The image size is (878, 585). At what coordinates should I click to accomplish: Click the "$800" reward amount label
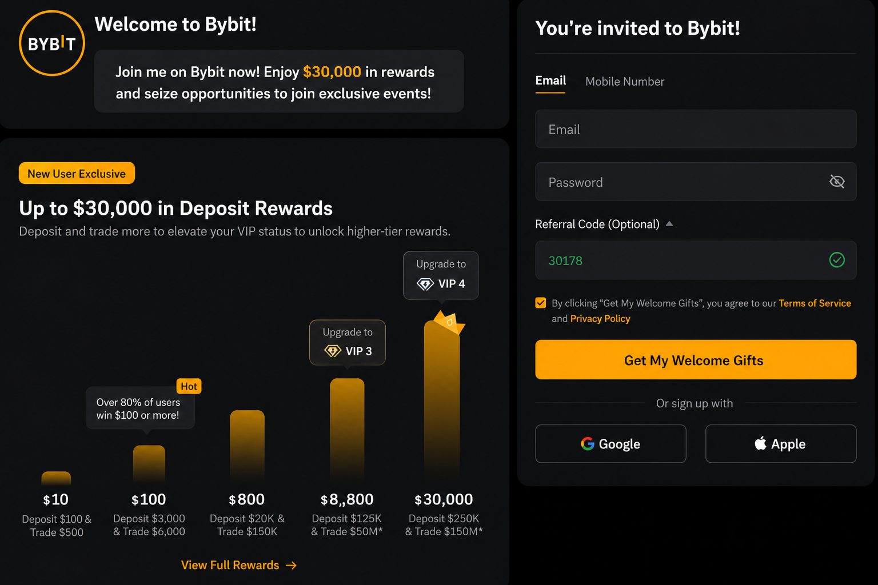coord(247,500)
